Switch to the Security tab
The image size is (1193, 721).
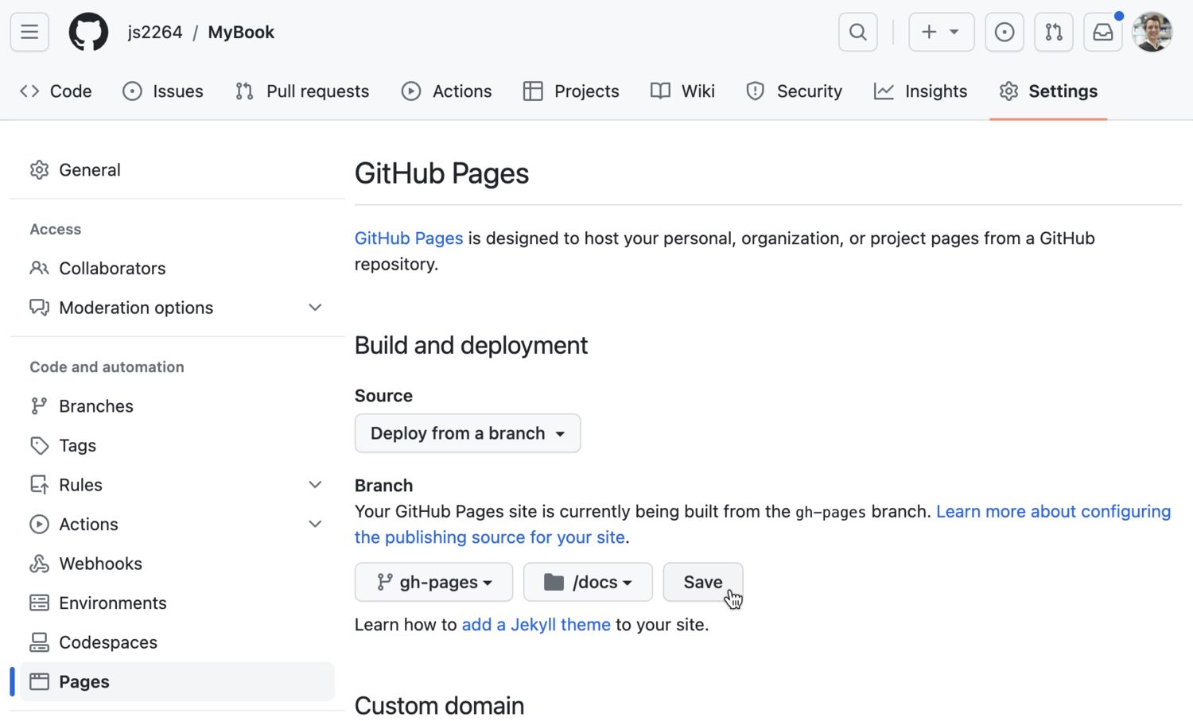pyautogui.click(x=794, y=91)
